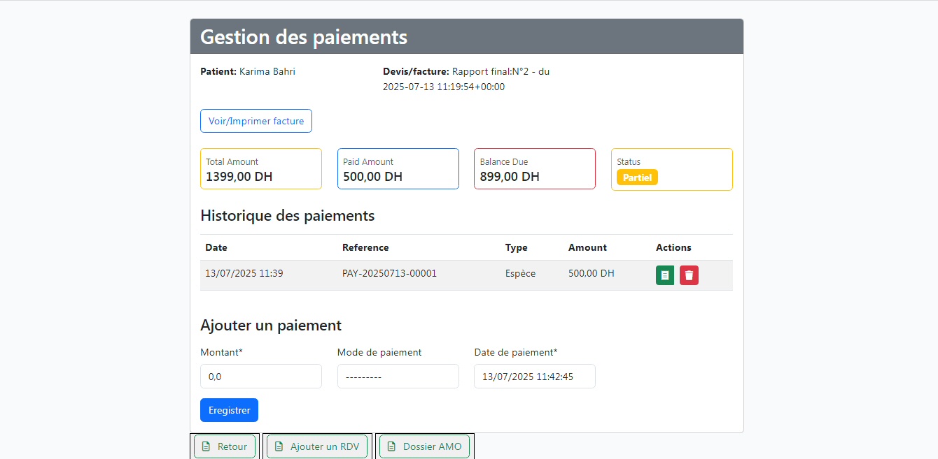Click the Reference column header
The width and height of the screenshot is (938, 459).
(365, 247)
